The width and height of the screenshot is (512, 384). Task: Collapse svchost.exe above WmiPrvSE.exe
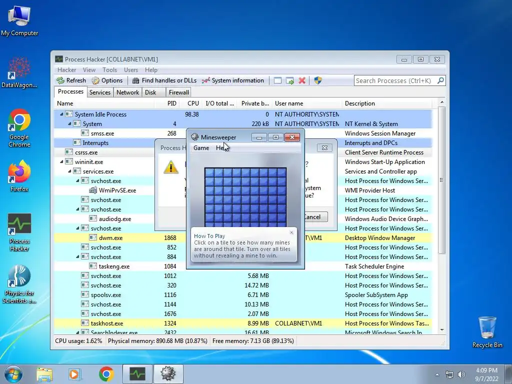point(77,180)
